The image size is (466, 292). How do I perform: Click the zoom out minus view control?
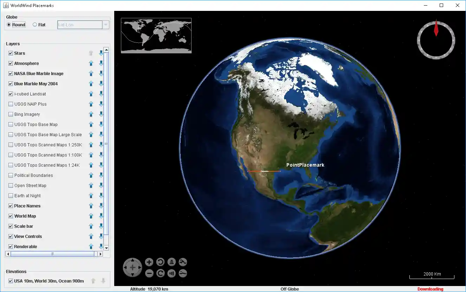pyautogui.click(x=149, y=273)
